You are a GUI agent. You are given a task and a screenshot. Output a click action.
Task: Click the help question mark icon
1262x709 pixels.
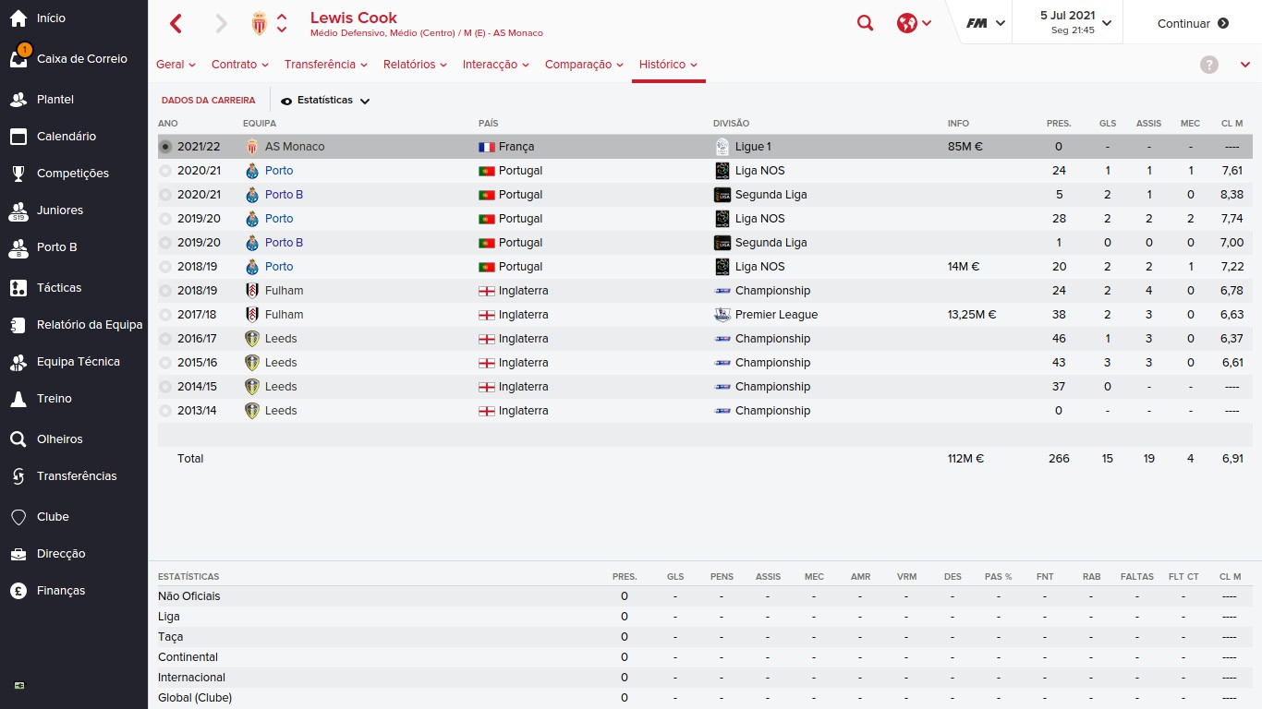(x=1209, y=65)
